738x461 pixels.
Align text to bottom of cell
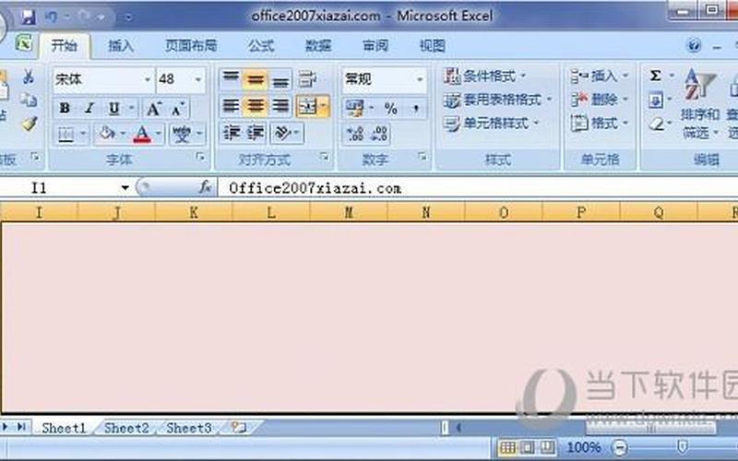(280, 79)
